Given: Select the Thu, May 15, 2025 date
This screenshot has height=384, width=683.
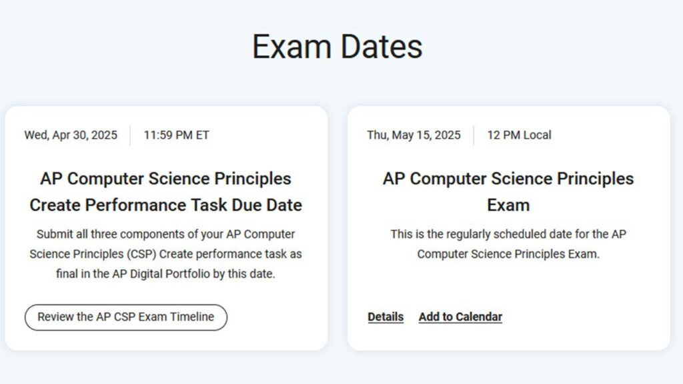Looking at the screenshot, I should 414,135.
